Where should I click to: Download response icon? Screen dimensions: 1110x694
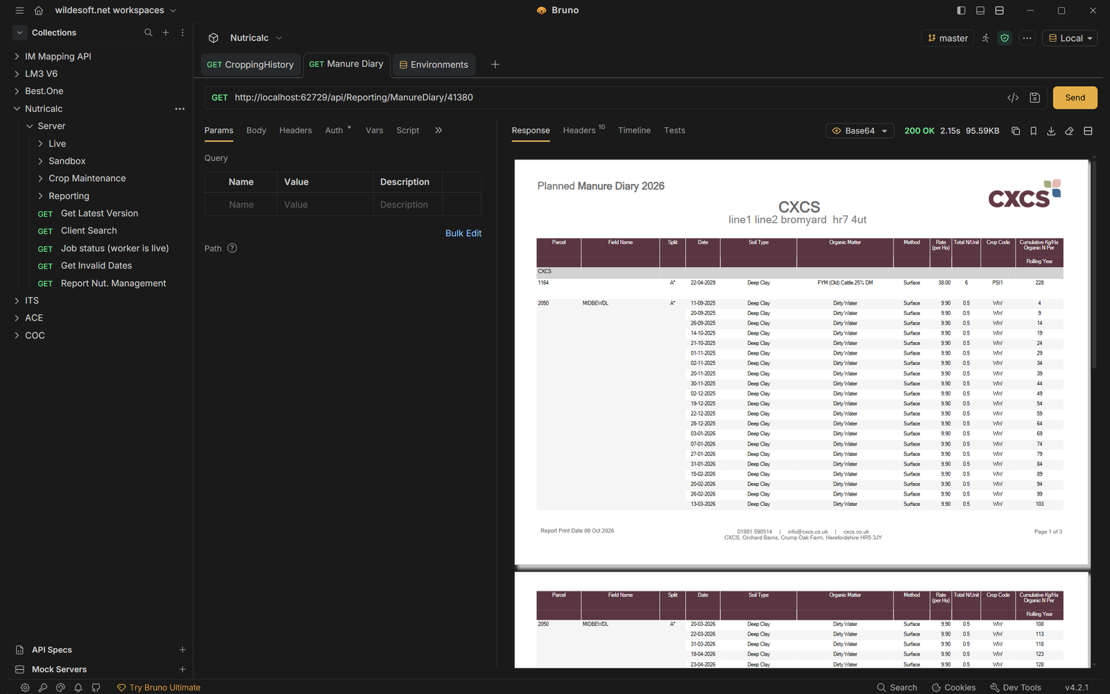(1051, 130)
